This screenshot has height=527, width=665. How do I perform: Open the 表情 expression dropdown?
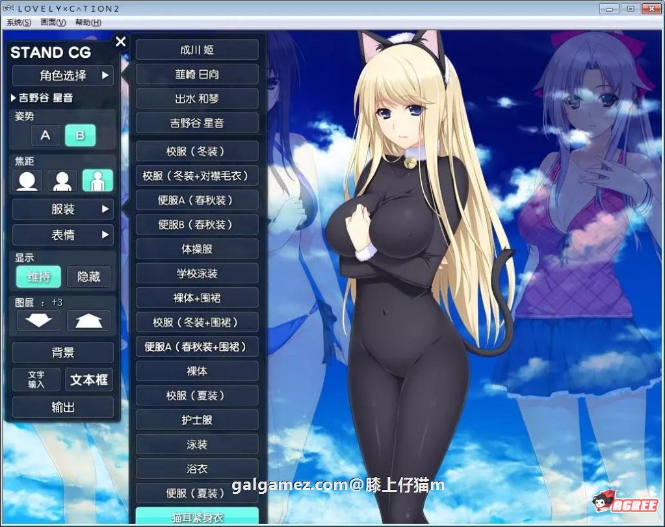coord(62,235)
